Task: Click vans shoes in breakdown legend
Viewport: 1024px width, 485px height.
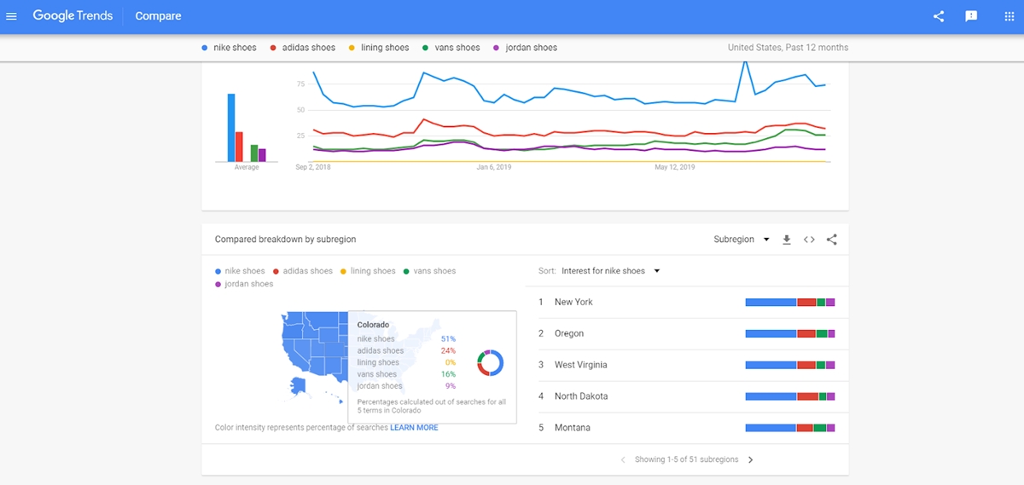Action: 430,271
